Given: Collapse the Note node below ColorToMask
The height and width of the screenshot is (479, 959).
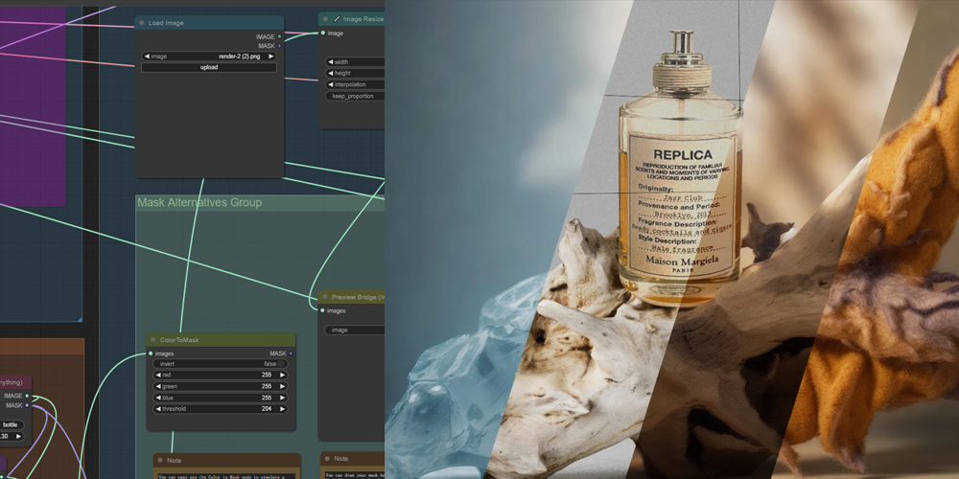Looking at the screenshot, I should 159,461.
